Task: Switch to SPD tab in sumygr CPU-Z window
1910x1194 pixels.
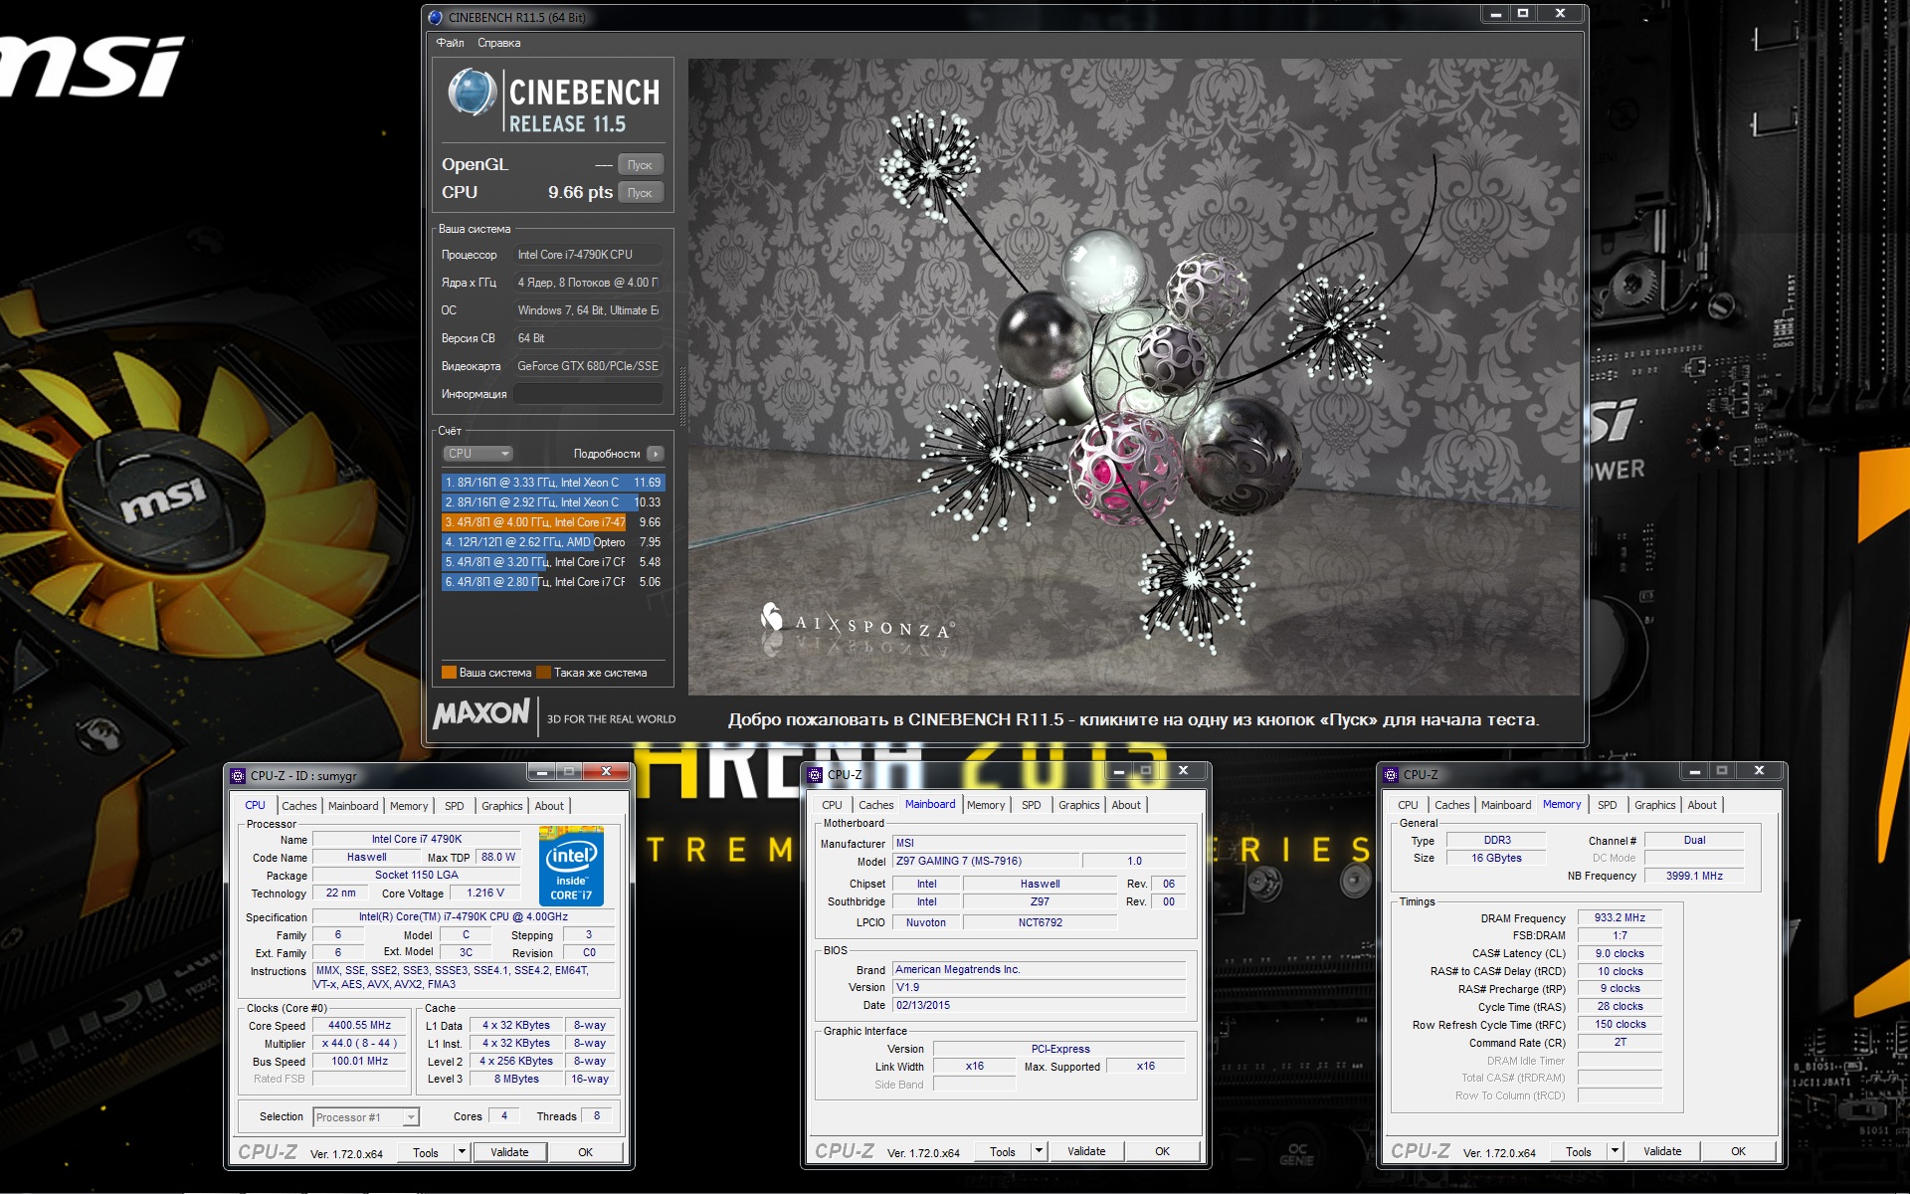Action: (x=454, y=806)
